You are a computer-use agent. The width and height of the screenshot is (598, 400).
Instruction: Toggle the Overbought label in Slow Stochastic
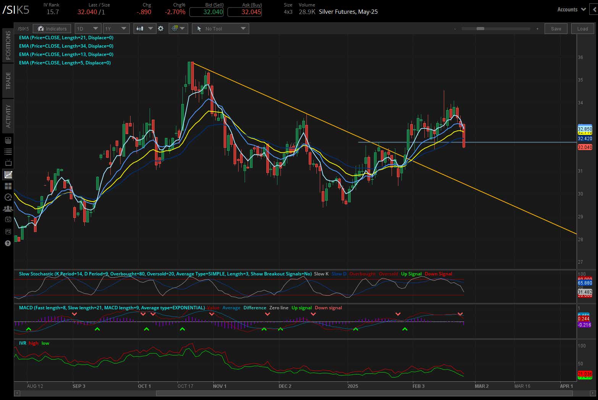point(362,274)
